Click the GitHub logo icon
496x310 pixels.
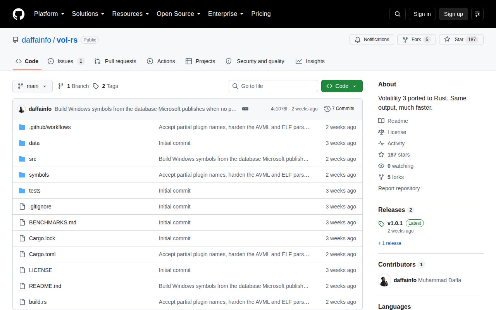[x=19, y=14]
